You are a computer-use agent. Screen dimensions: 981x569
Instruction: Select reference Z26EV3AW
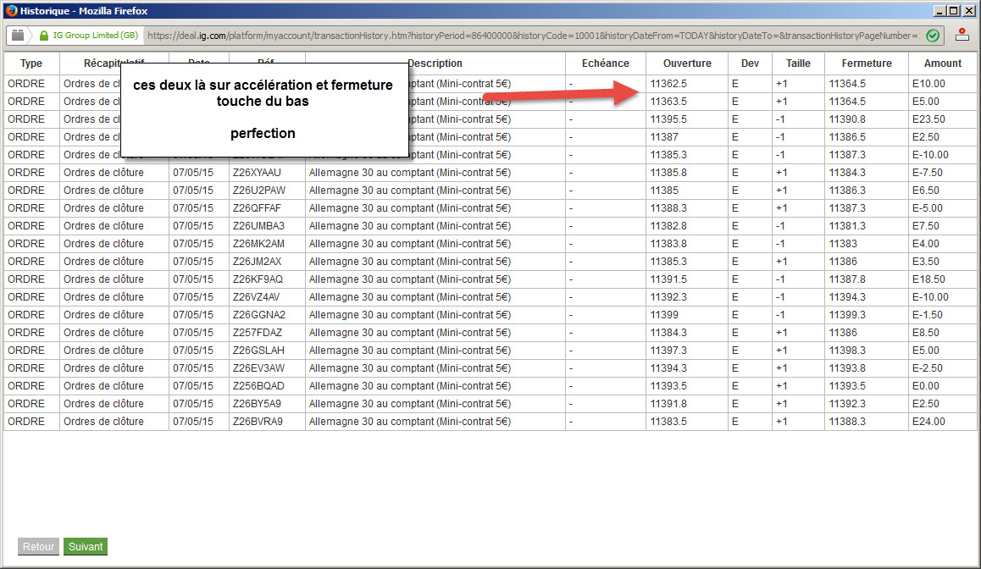pyautogui.click(x=258, y=368)
